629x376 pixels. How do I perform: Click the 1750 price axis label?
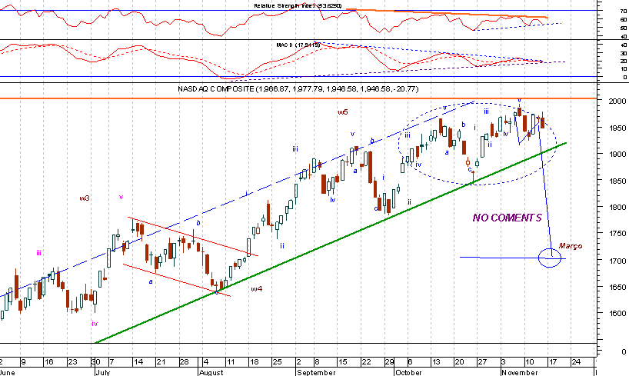coord(617,234)
